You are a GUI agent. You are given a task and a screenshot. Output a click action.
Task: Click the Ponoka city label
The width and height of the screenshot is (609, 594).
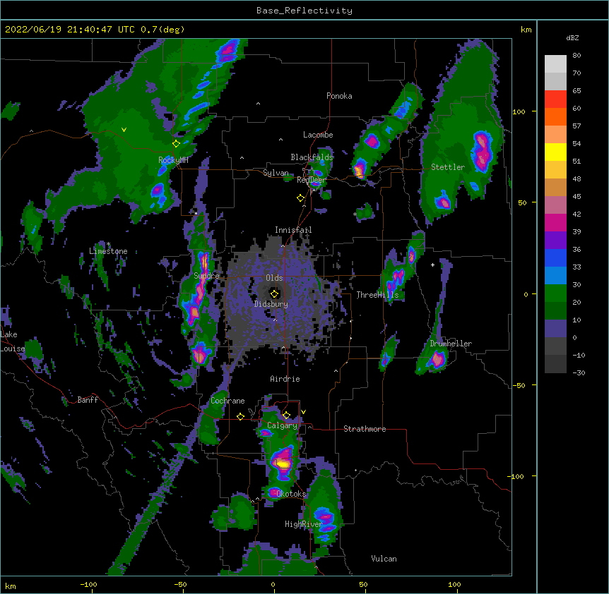tap(339, 96)
